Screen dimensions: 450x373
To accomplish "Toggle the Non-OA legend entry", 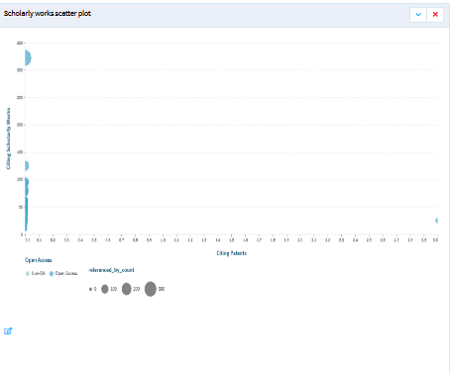I will 36,273.
